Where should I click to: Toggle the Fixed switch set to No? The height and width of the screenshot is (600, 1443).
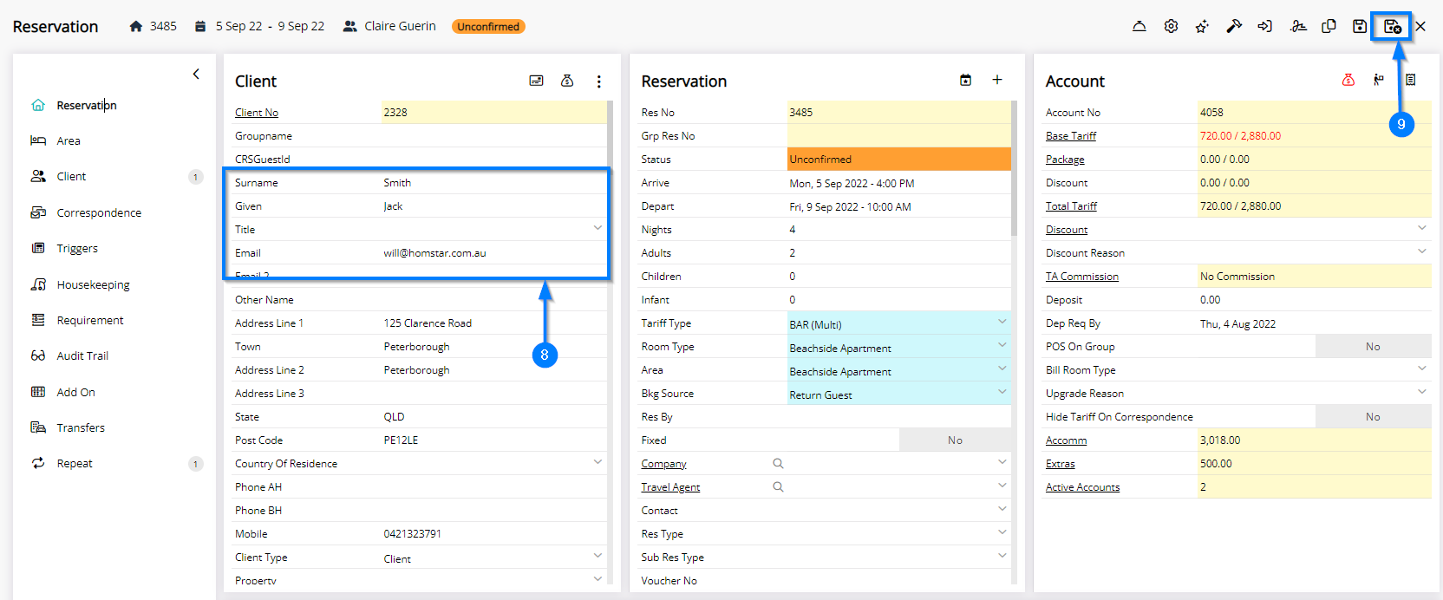point(954,440)
